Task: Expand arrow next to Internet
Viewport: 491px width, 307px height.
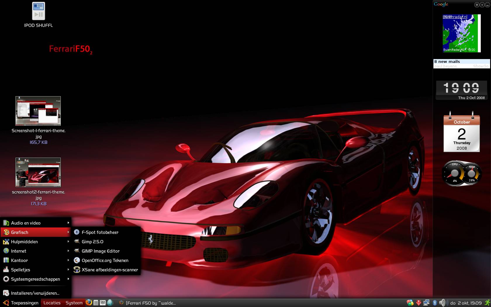Action: [68, 251]
